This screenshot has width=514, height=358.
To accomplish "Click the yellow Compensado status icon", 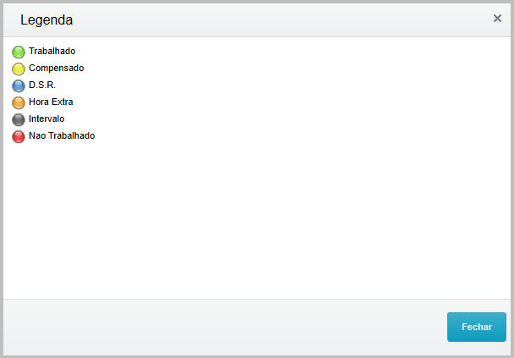I will (x=19, y=69).
